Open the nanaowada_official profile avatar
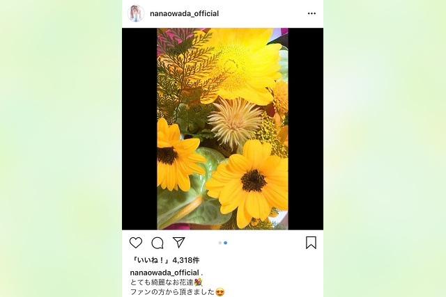The width and height of the screenshot is (446, 297). coord(136,13)
